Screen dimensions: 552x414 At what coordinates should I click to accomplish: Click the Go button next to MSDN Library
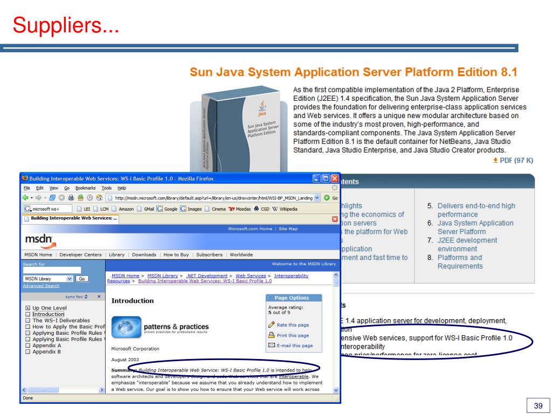[82, 279]
